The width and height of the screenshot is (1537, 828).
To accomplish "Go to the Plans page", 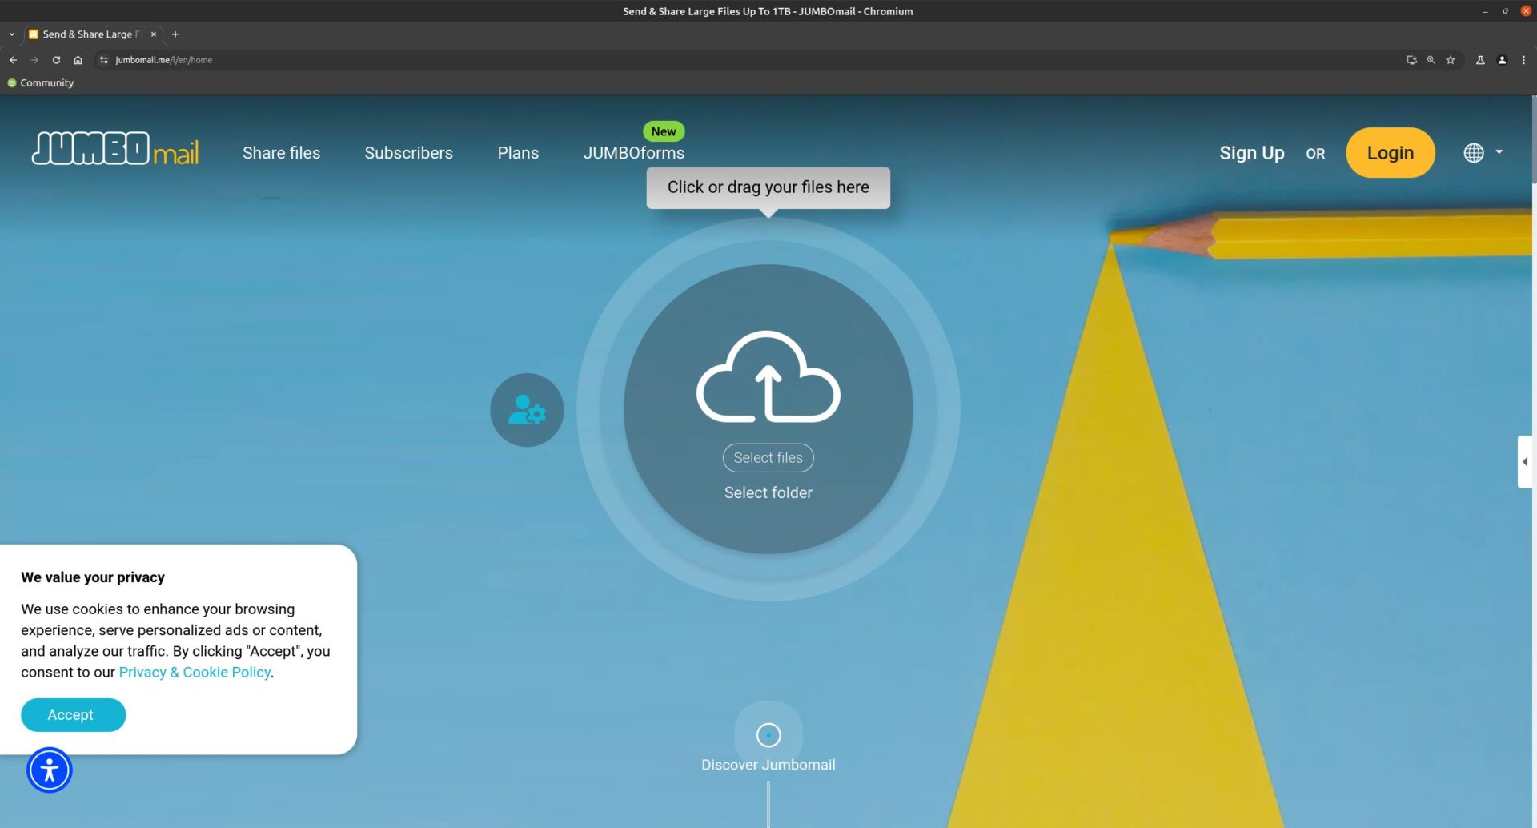I will click(518, 153).
